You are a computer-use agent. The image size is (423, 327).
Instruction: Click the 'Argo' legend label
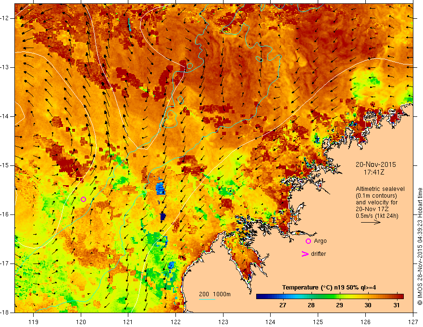(x=320, y=241)
